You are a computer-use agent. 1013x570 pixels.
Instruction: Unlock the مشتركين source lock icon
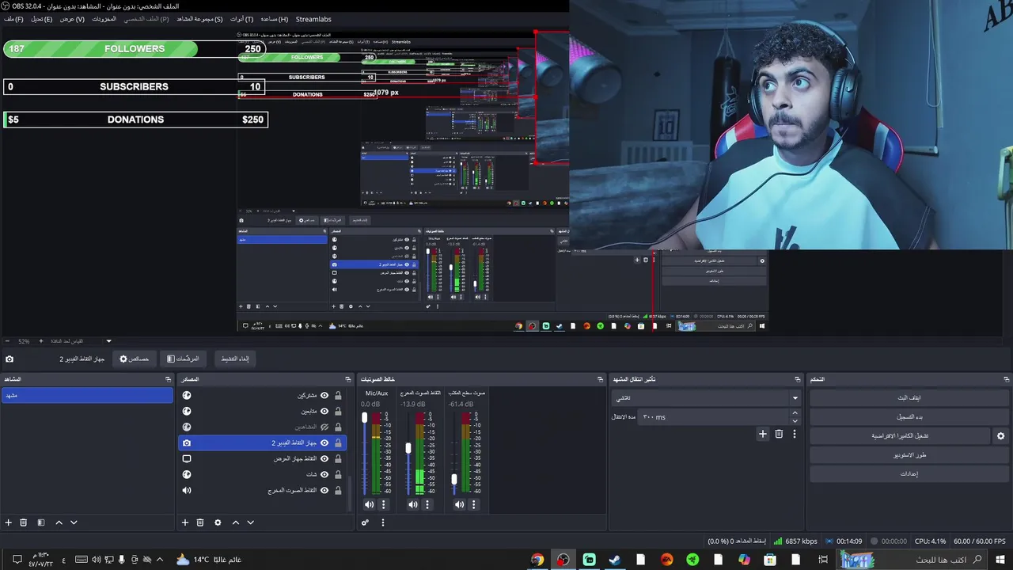(338, 395)
